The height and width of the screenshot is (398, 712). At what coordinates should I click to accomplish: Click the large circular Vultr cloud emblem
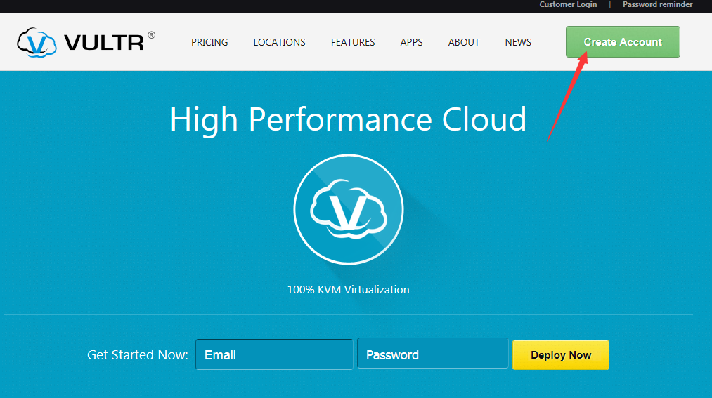[x=348, y=210]
